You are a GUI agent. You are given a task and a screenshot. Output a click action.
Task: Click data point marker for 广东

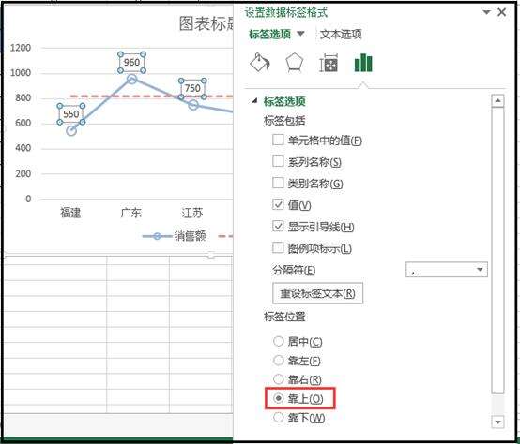tap(131, 79)
